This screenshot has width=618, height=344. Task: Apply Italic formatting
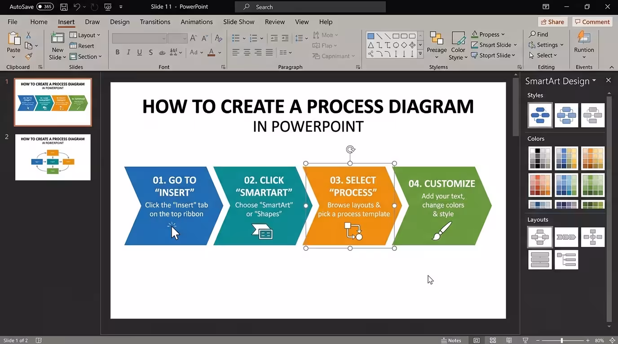point(128,52)
